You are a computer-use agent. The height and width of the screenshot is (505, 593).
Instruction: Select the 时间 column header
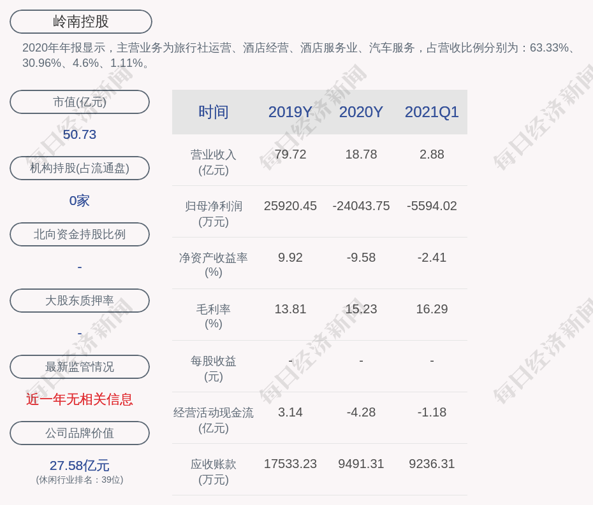(x=213, y=112)
